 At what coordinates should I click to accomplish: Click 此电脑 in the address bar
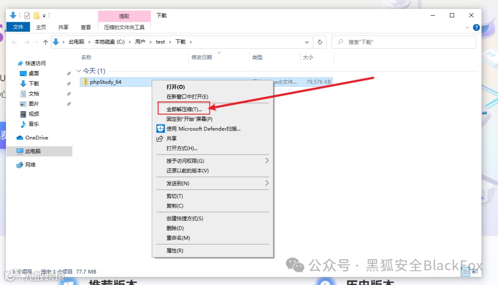tap(77, 42)
